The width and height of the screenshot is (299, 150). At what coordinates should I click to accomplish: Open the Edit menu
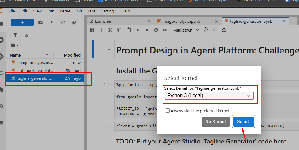pyautogui.click(x=24, y=11)
